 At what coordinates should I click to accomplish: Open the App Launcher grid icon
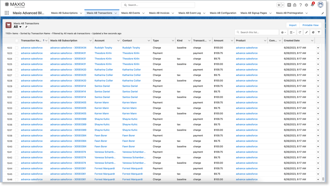coord(7,13)
